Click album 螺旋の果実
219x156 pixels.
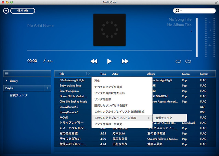click(x=155, y=144)
